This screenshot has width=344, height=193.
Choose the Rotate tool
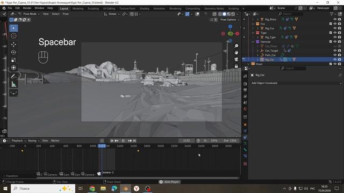pos(13,52)
